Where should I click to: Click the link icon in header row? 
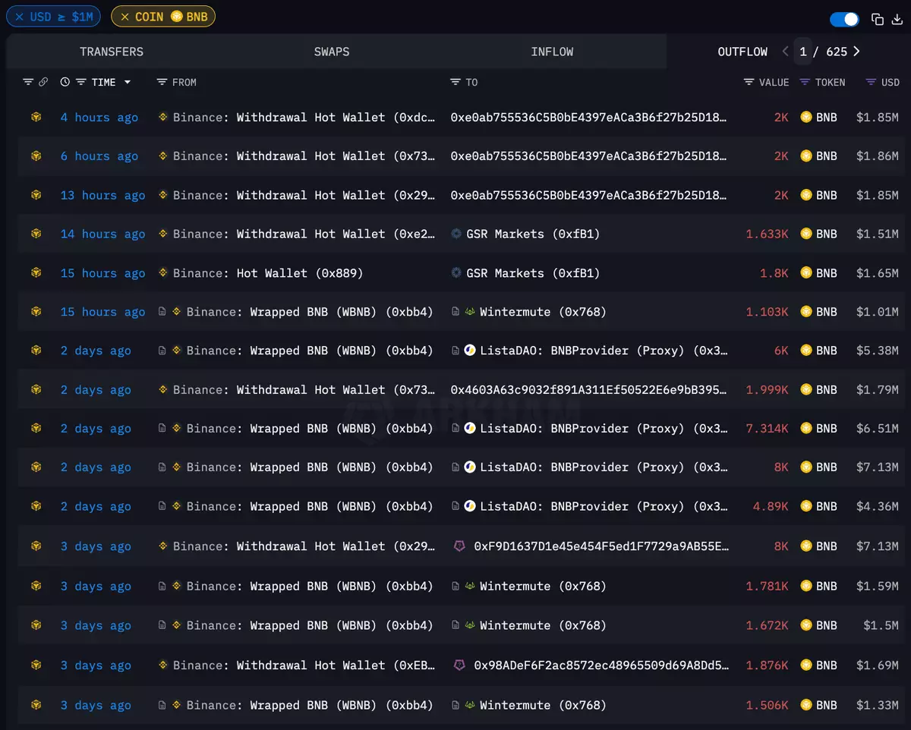click(43, 82)
